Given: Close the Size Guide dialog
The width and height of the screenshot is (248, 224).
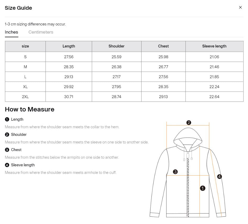Looking at the screenshot, I should point(240,7).
